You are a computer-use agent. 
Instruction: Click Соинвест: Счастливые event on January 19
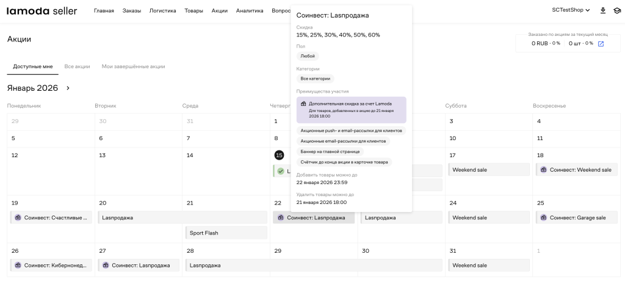point(51,217)
